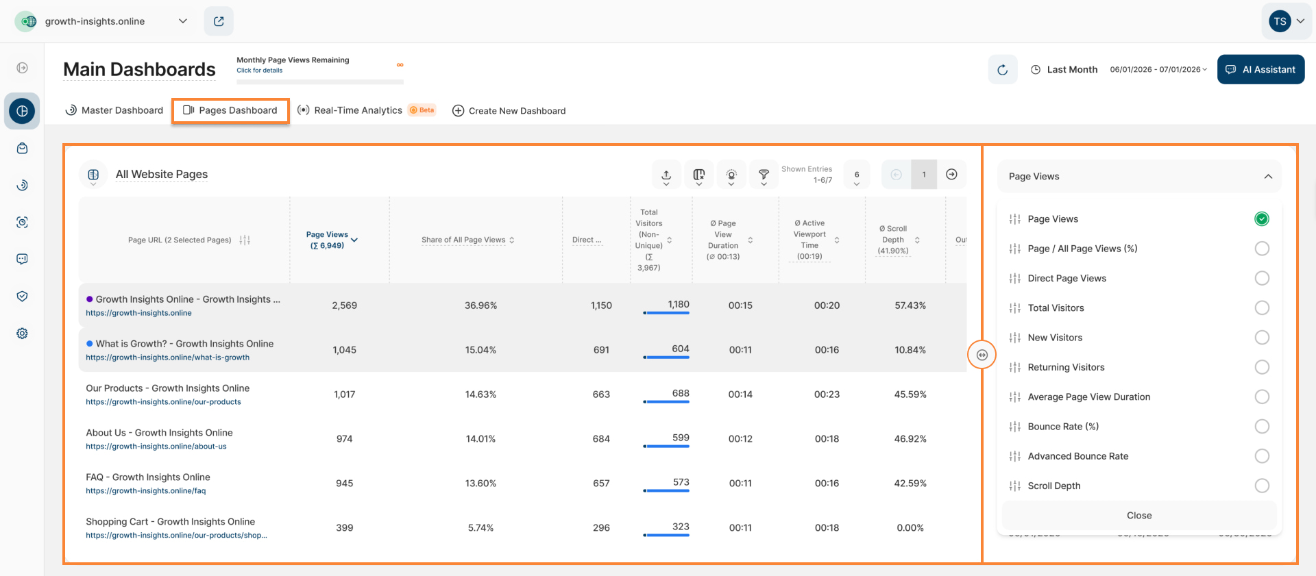Screen dimensions: 1316x576
Task: Open the https://growth-insights.online link
Action: (138, 314)
